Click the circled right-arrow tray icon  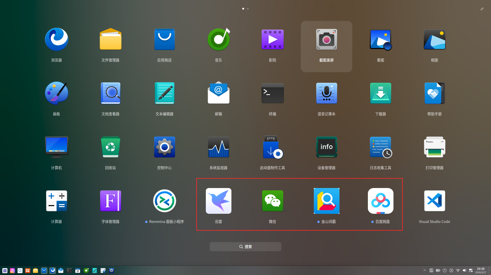pos(451,270)
